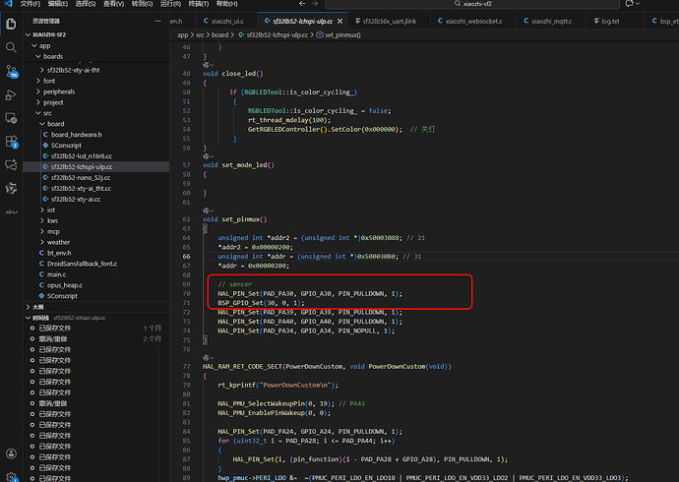Open the Run and Debug view
This screenshot has width=679, height=482.
12,94
